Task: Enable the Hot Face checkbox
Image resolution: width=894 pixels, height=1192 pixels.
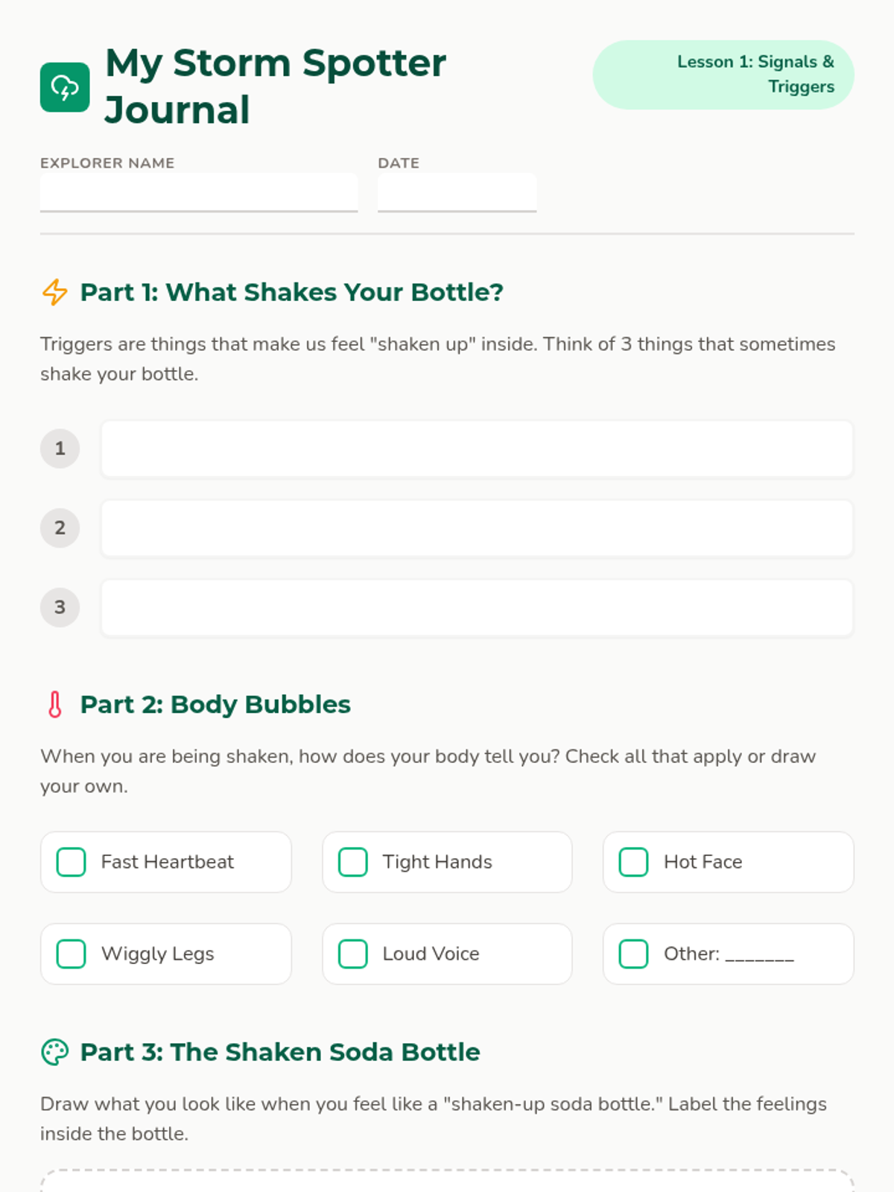Action: coord(634,862)
